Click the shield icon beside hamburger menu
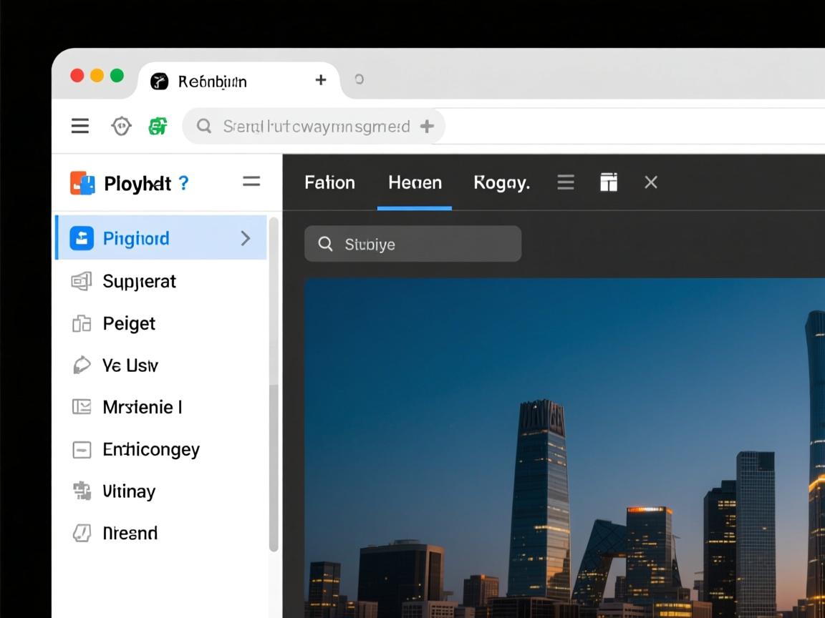This screenshot has width=825, height=618. point(121,127)
